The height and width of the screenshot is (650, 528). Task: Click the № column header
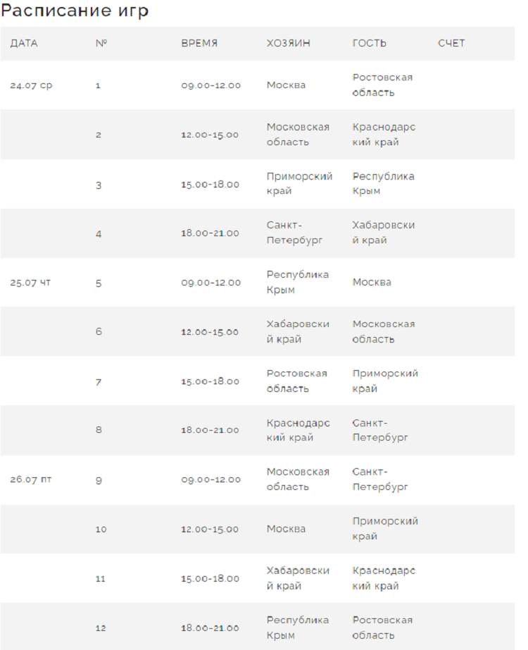[101, 43]
